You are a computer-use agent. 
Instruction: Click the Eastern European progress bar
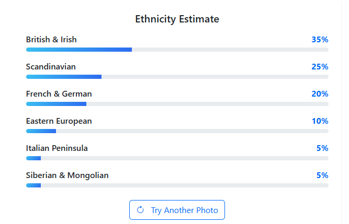(x=177, y=131)
